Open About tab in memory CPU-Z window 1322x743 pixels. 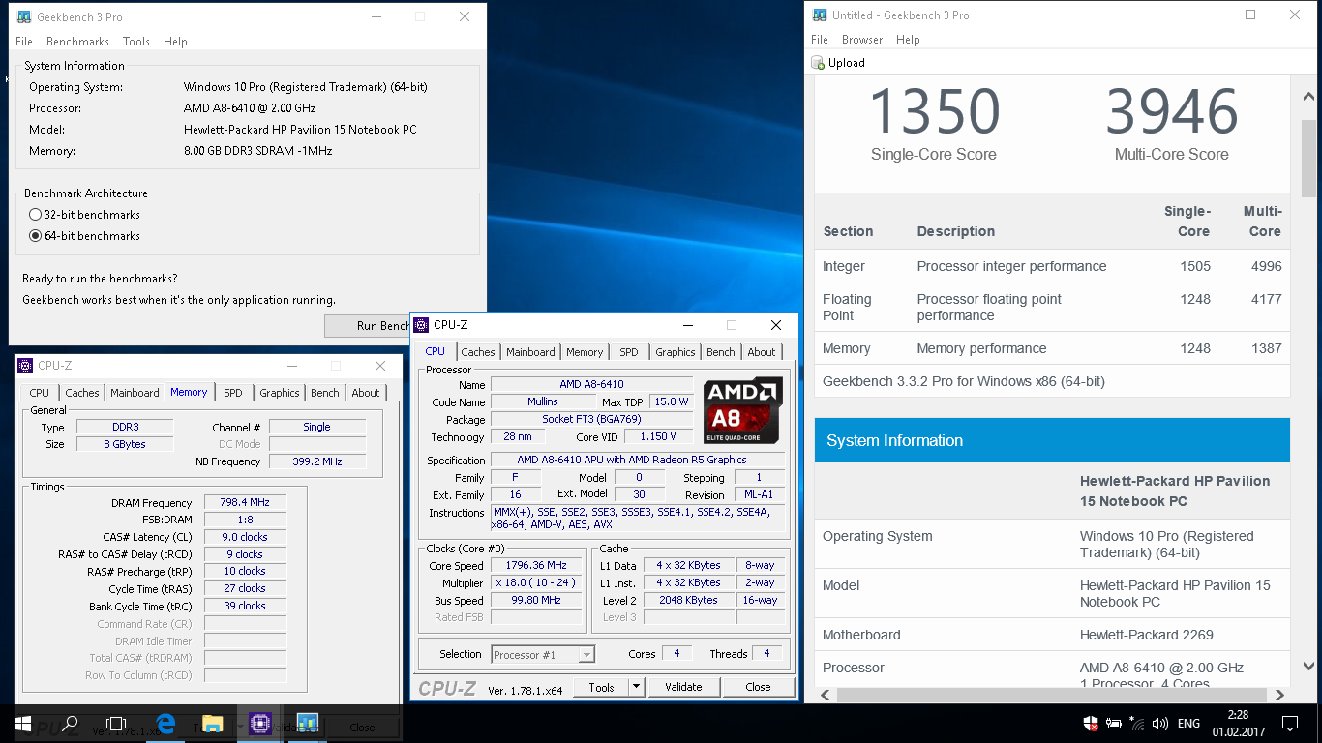366,393
